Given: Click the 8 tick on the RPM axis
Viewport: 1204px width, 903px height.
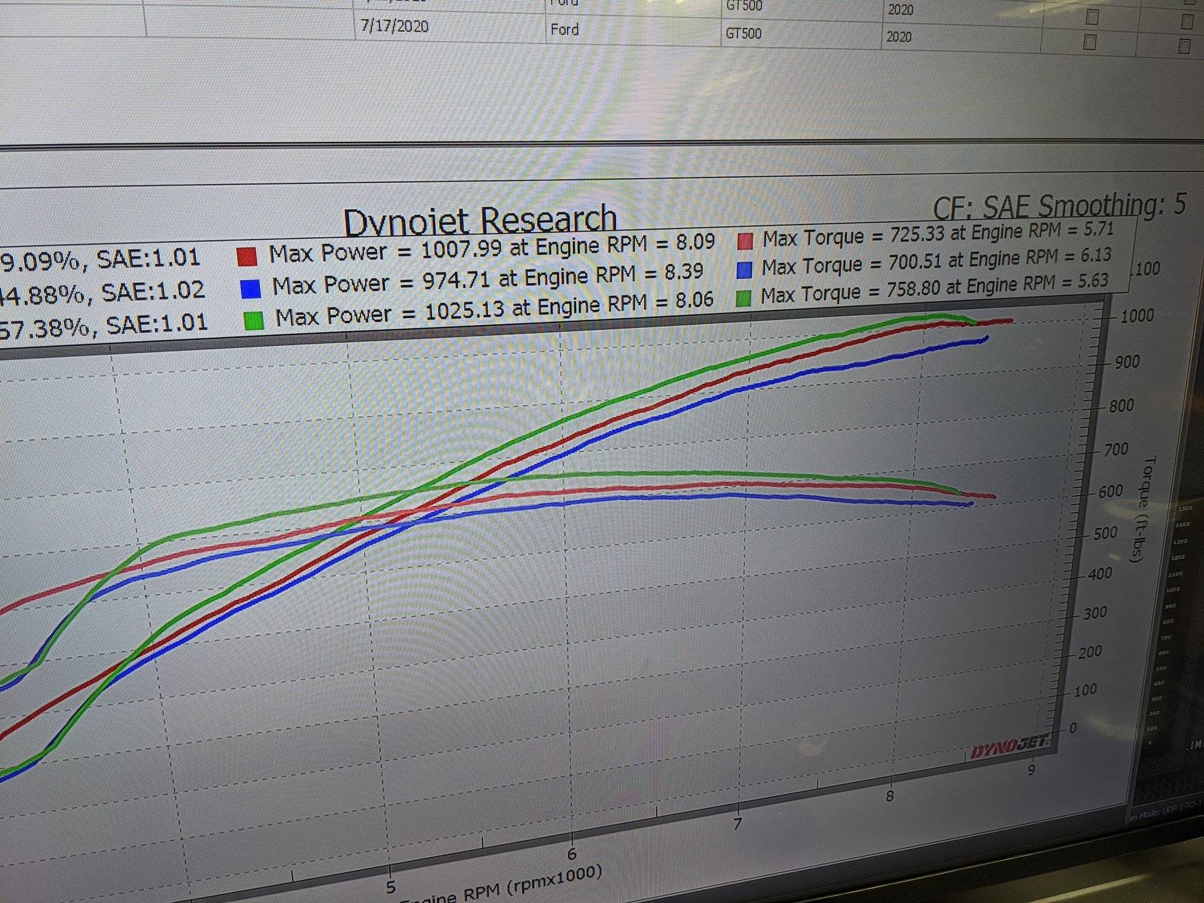Looking at the screenshot, I should tap(890, 796).
